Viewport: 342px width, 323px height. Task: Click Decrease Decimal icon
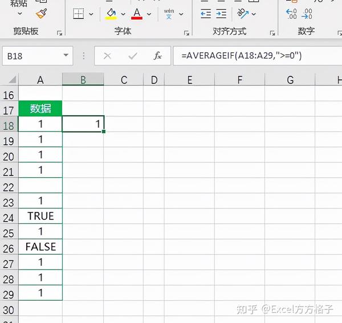[307, 14]
